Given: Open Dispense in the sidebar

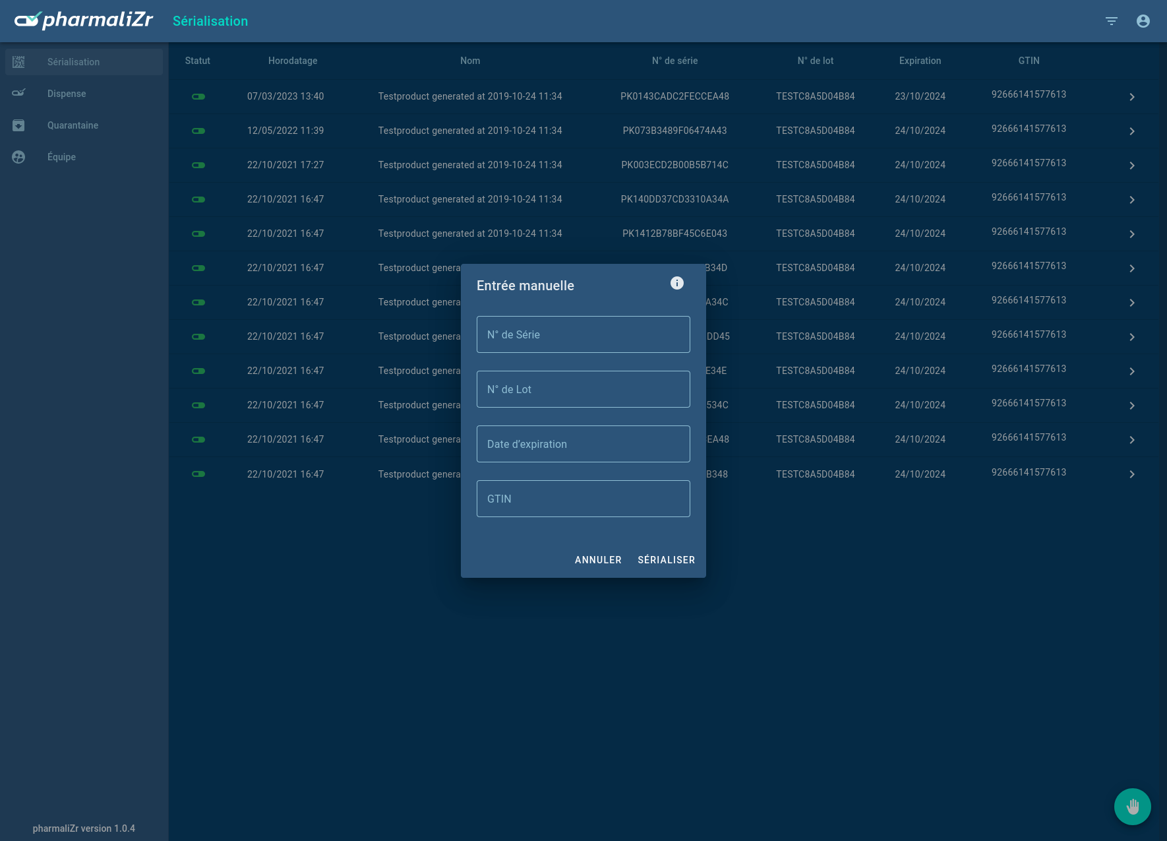Looking at the screenshot, I should [84, 94].
